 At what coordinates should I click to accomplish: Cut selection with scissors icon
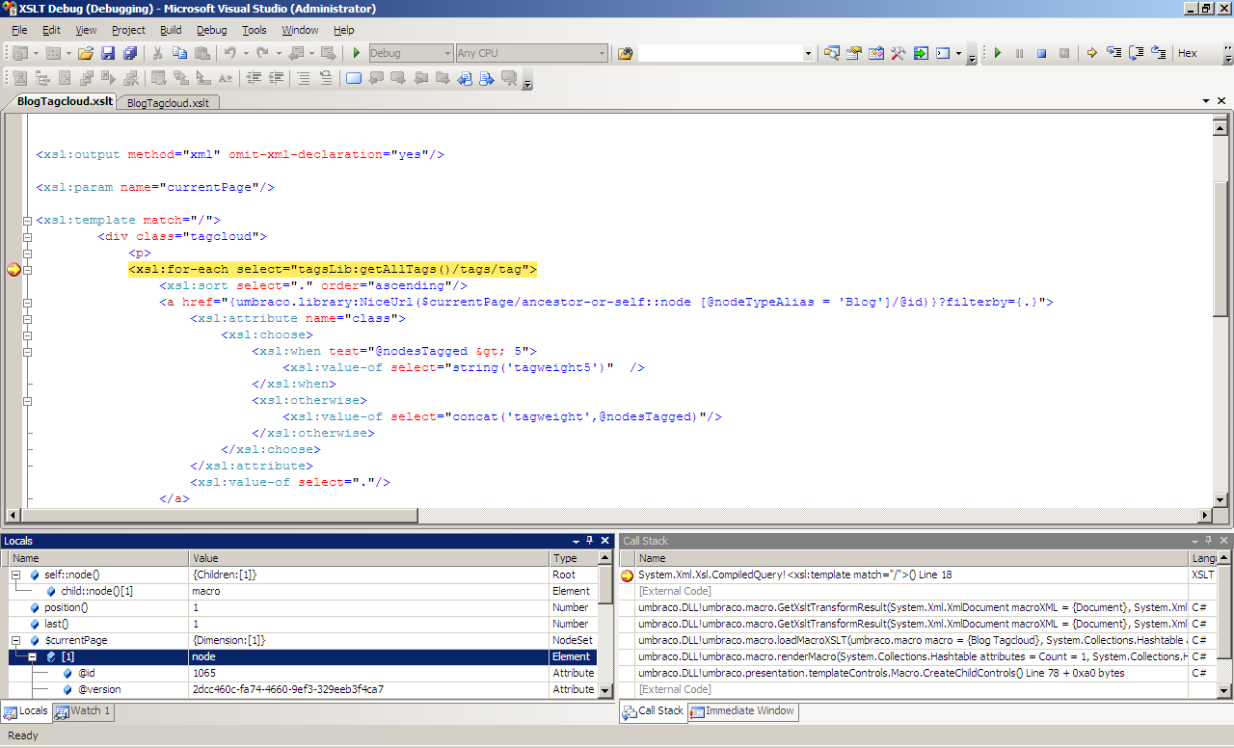pos(157,53)
